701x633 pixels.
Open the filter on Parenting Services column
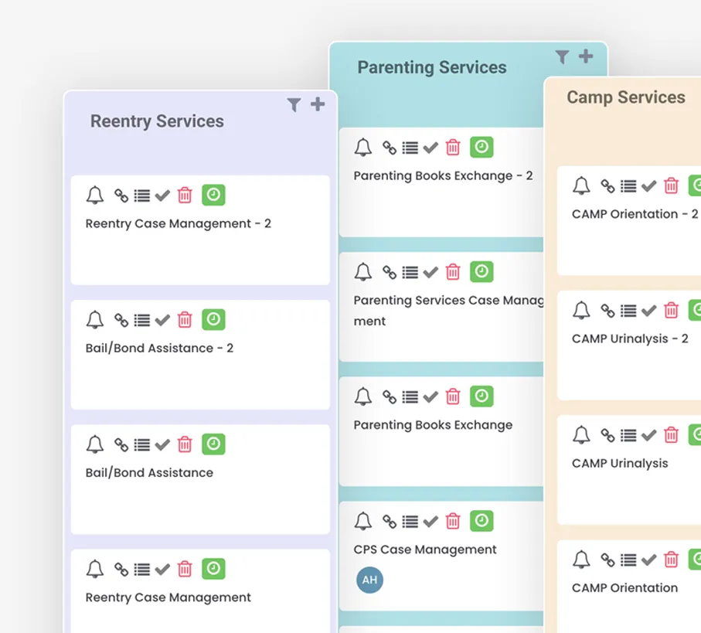[x=562, y=56]
